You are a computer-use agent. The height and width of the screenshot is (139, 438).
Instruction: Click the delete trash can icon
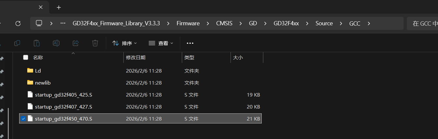click(x=95, y=43)
